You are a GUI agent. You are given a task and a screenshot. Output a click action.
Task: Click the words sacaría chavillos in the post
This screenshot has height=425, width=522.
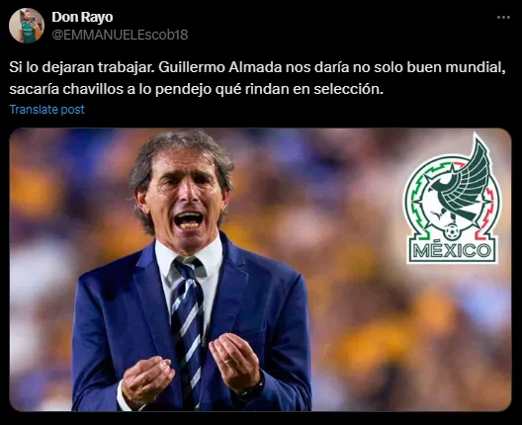tap(66, 89)
